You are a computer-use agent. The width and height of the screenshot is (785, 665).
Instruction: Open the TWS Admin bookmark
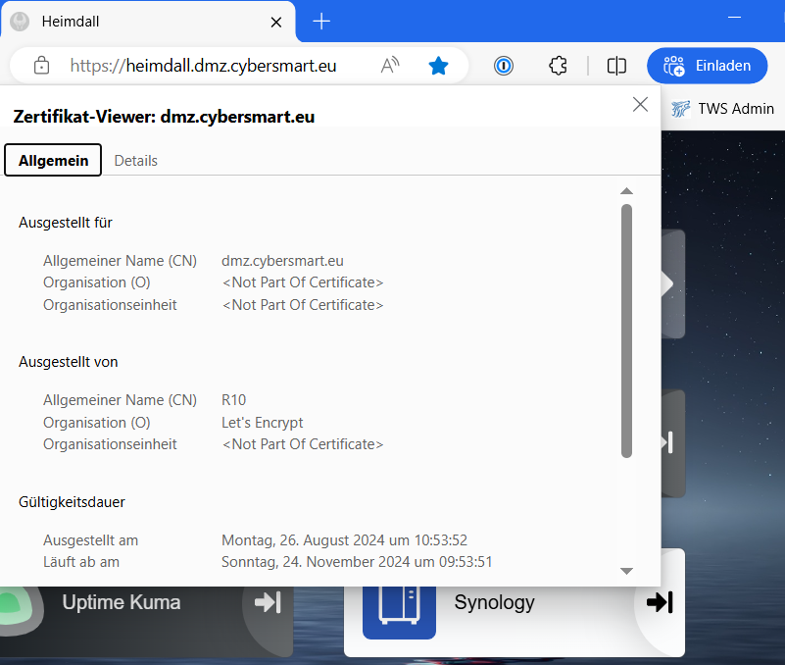point(723,108)
